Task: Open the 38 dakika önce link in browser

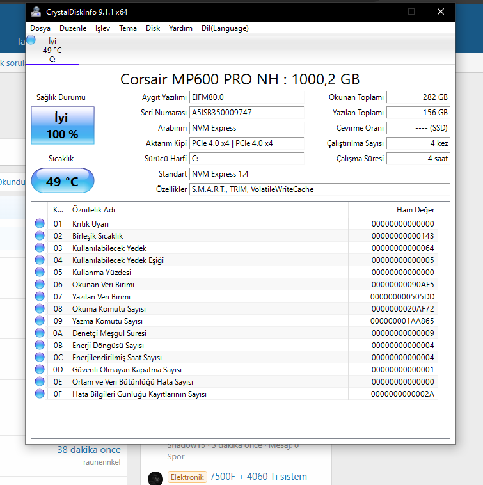Action: [x=89, y=449]
